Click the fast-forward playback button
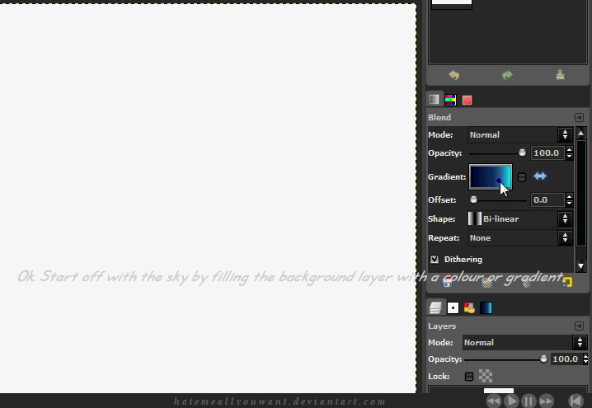Viewport: 592px width, 408px height. point(547,401)
